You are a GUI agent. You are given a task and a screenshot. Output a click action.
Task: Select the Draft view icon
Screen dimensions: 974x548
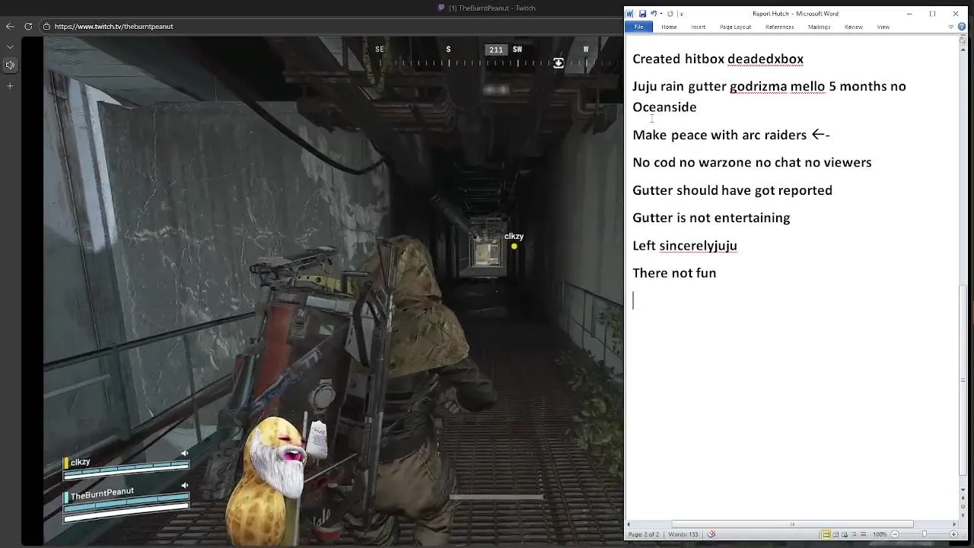coord(864,534)
